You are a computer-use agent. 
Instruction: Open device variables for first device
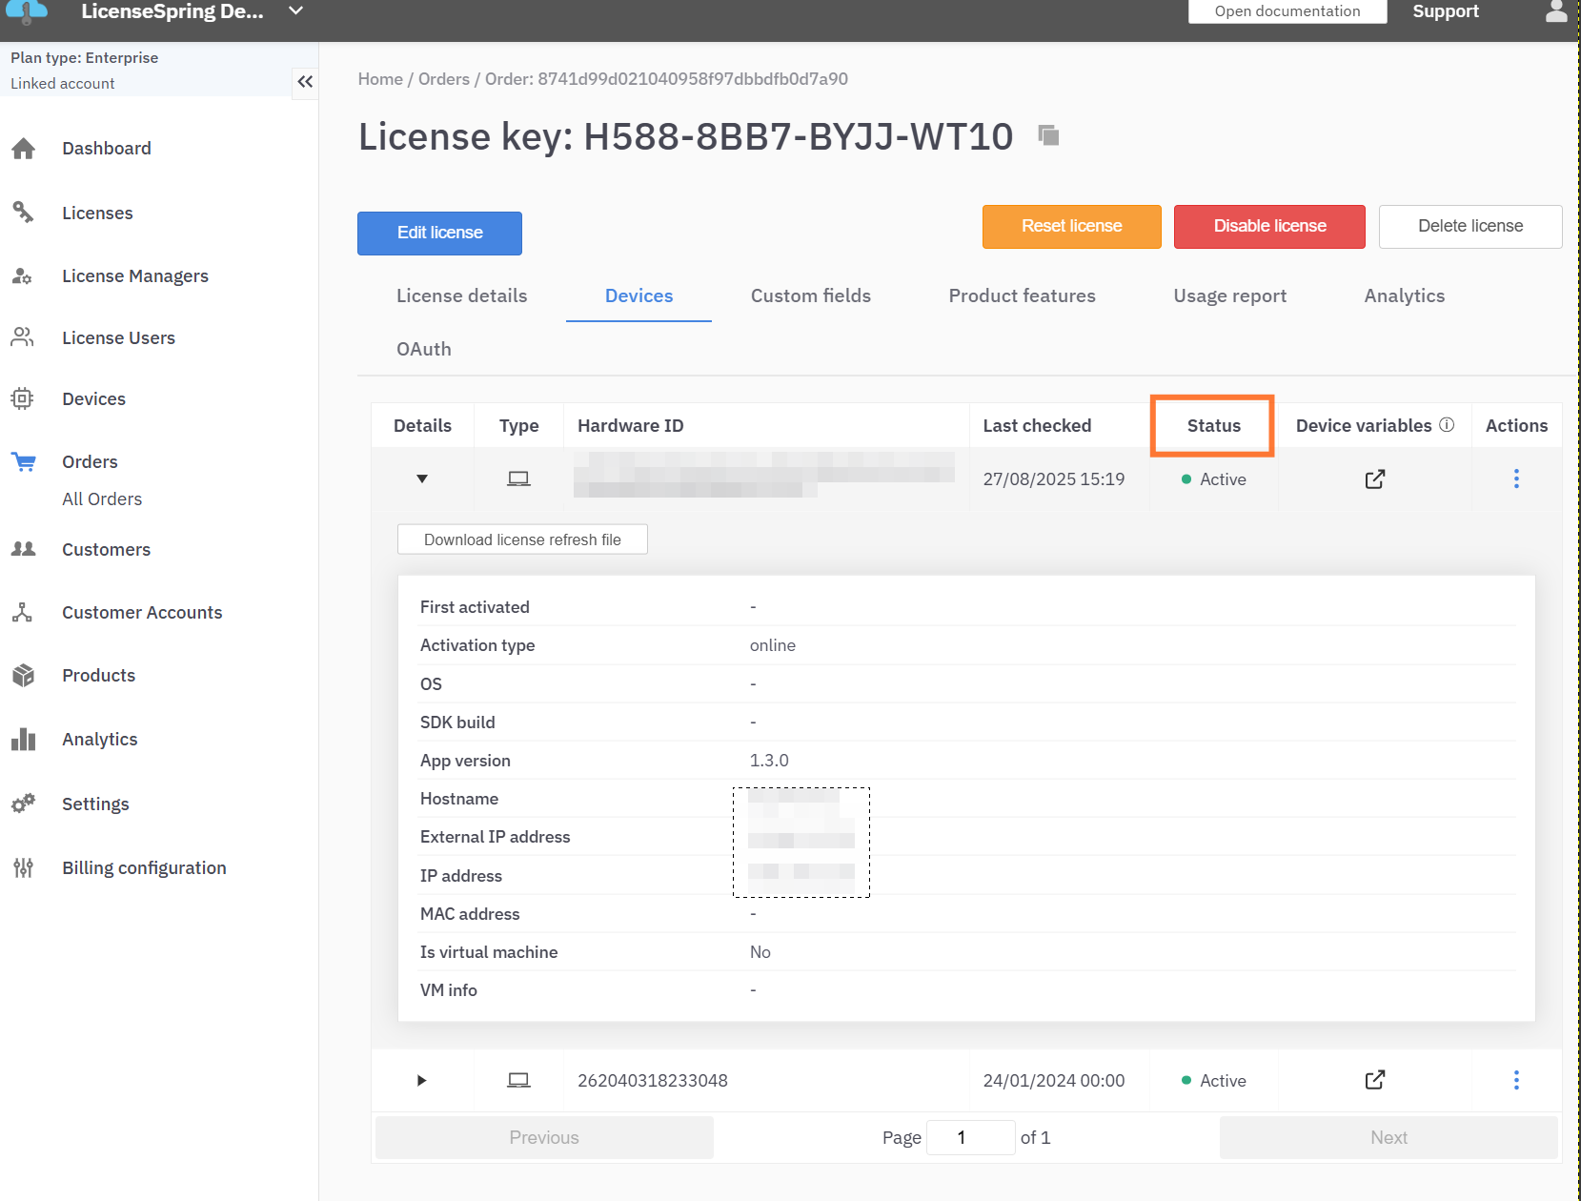tap(1374, 479)
